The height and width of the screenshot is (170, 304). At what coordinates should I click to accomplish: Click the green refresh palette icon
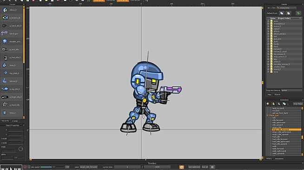tap(298, 13)
